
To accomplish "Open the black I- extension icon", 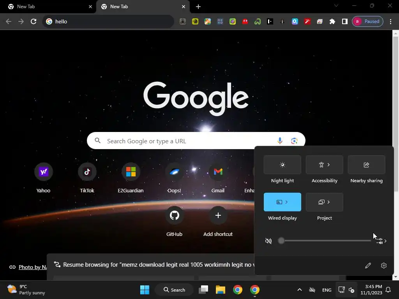I will pyautogui.click(x=270, y=22).
